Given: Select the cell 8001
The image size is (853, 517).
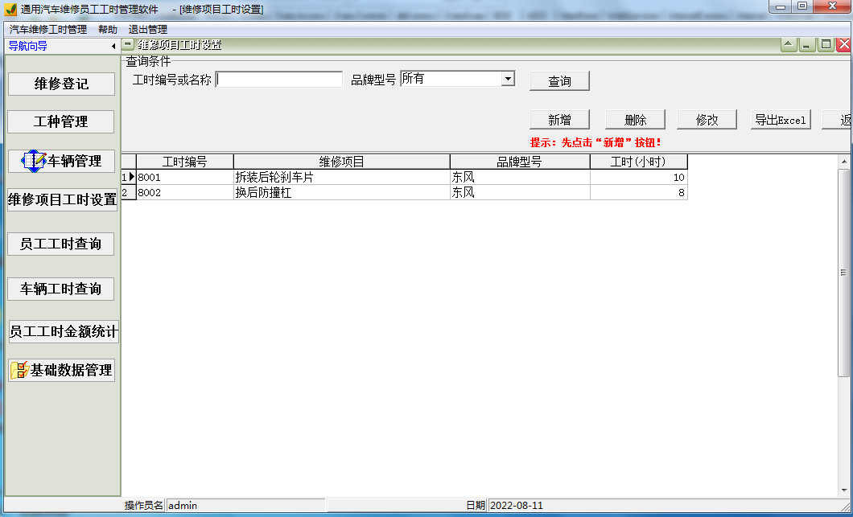Looking at the screenshot, I should [185, 177].
